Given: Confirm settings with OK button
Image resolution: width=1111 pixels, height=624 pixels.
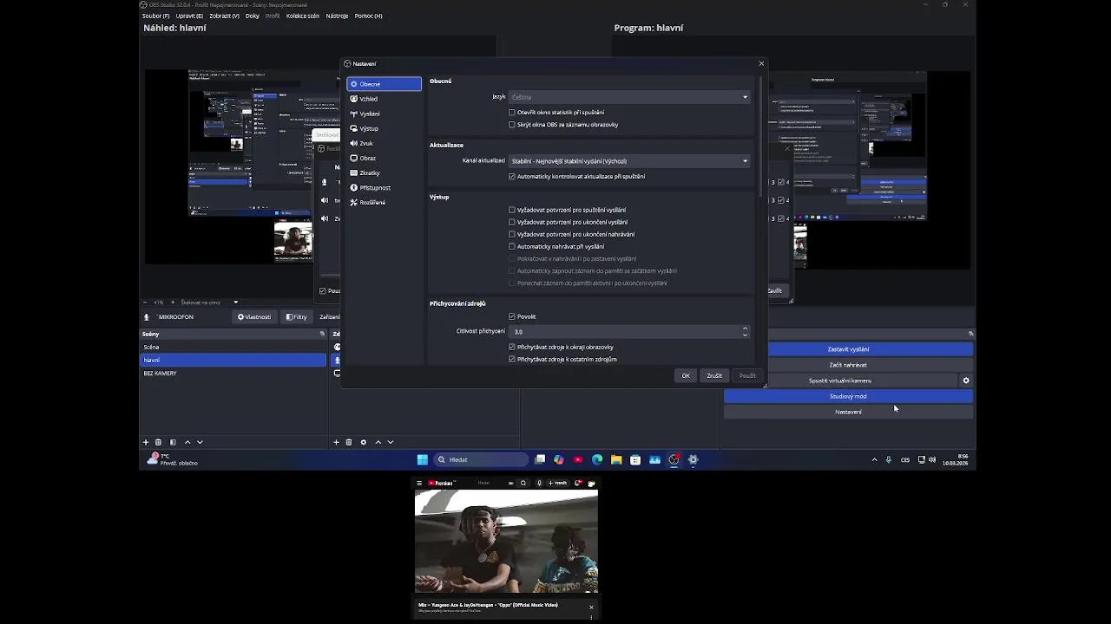Looking at the screenshot, I should tap(686, 375).
